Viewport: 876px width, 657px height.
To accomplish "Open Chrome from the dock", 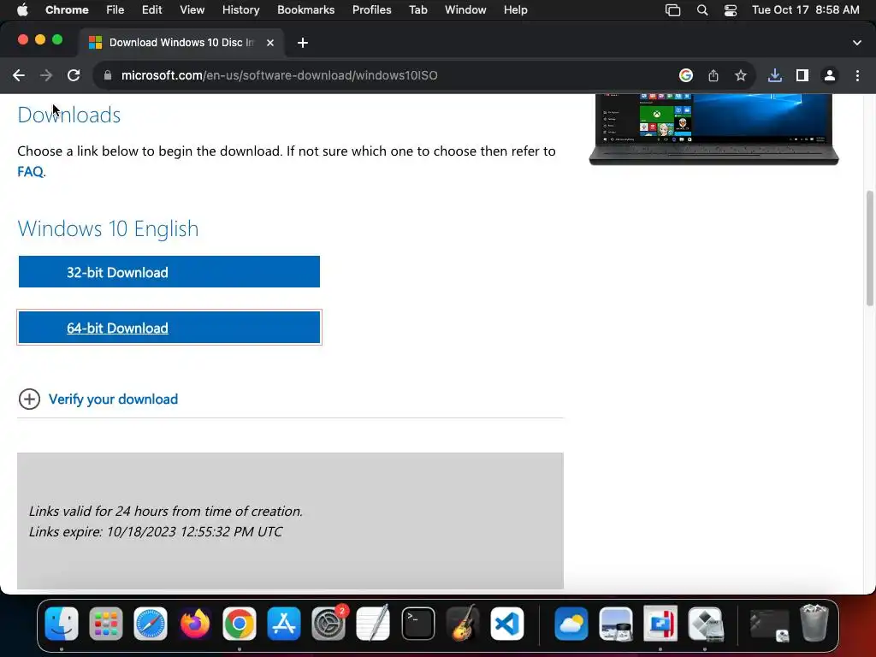I will click(x=240, y=624).
